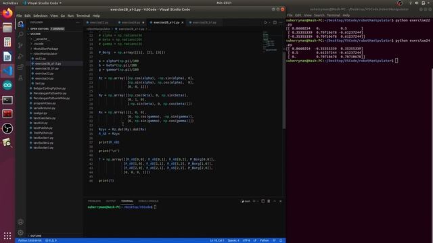Open the File menu in VS Code
Screen dimensions: 433x243
[19, 16]
